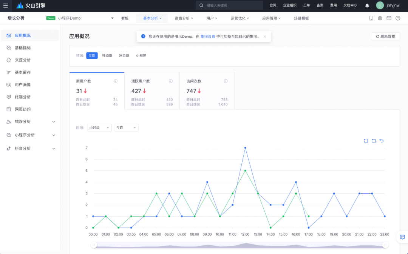Click the 小程序分析 sidebar icon
This screenshot has width=408, height=254.
9,135
